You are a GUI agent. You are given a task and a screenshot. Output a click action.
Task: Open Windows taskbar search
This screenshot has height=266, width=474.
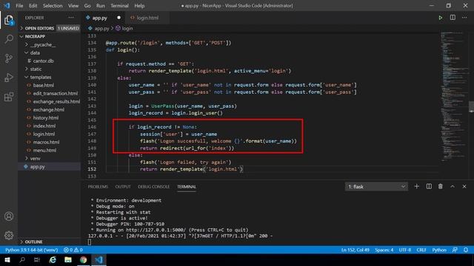[x=22, y=259]
